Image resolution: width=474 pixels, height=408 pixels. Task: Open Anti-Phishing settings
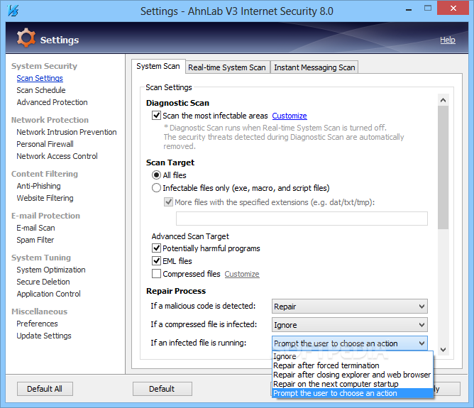pyautogui.click(x=39, y=186)
